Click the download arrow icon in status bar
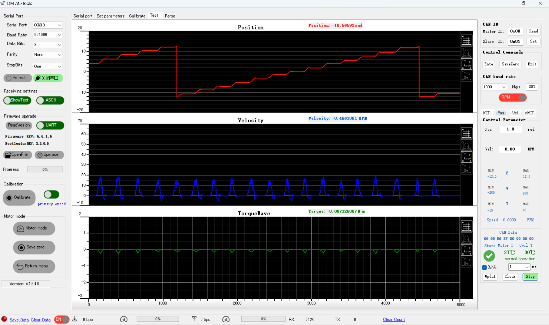The width and height of the screenshot is (549, 325). click(x=75, y=319)
